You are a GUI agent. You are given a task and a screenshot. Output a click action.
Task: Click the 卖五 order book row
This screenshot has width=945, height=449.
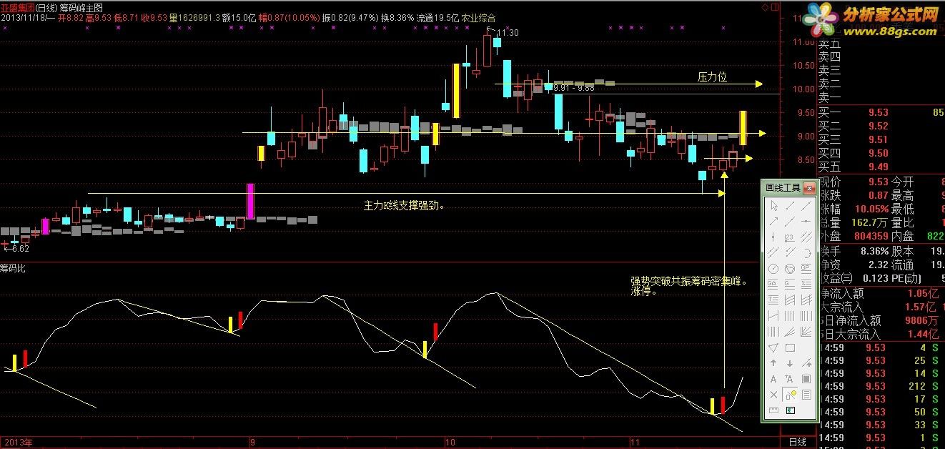881,44
